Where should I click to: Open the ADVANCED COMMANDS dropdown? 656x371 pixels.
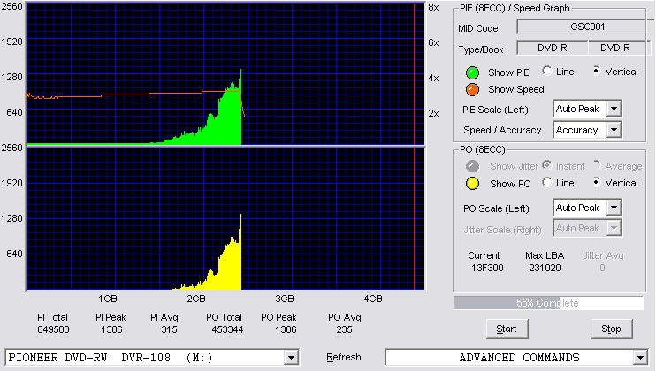click(640, 358)
